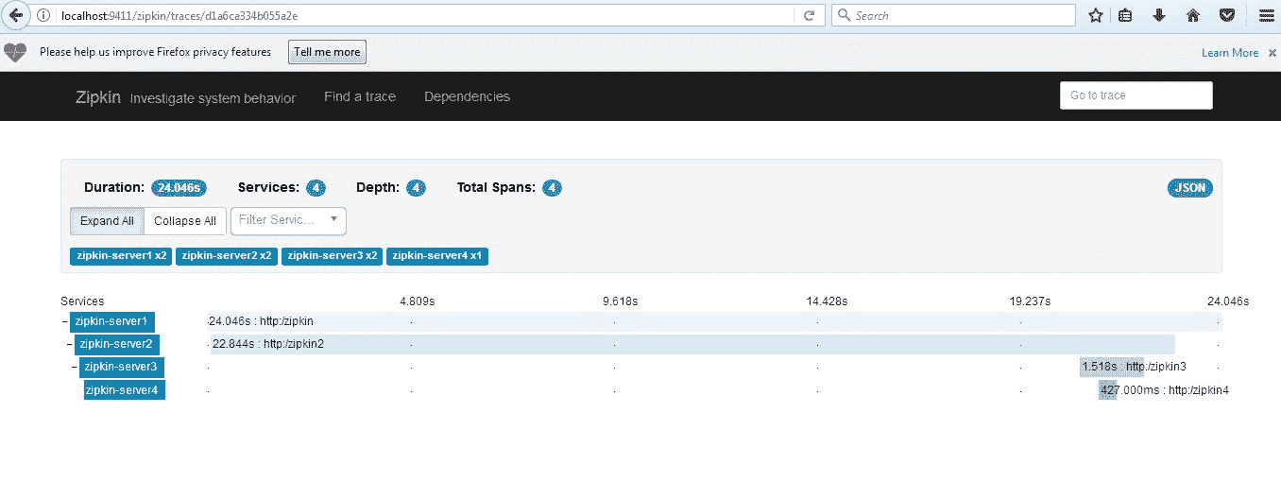Open the Filter Service dropdown
The width and height of the screenshot is (1281, 482).
click(289, 220)
